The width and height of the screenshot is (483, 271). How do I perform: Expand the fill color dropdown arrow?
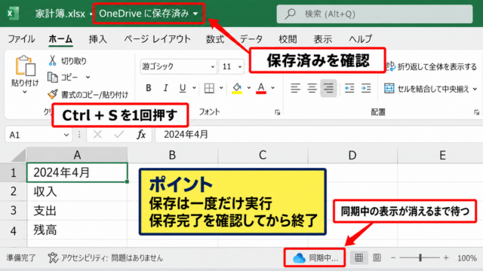coord(249,88)
